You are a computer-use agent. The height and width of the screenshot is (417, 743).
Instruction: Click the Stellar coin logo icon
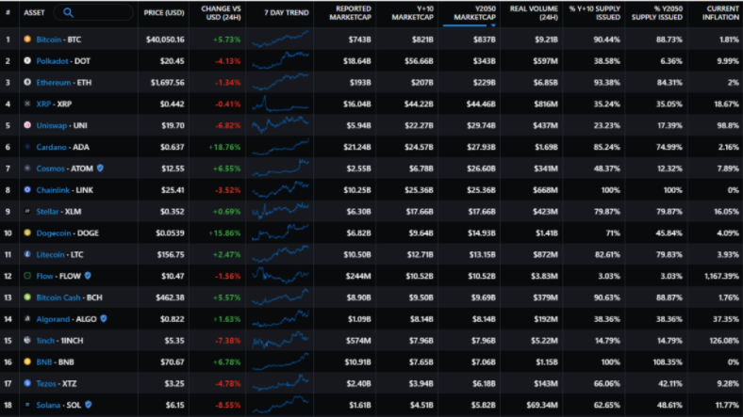click(27, 212)
